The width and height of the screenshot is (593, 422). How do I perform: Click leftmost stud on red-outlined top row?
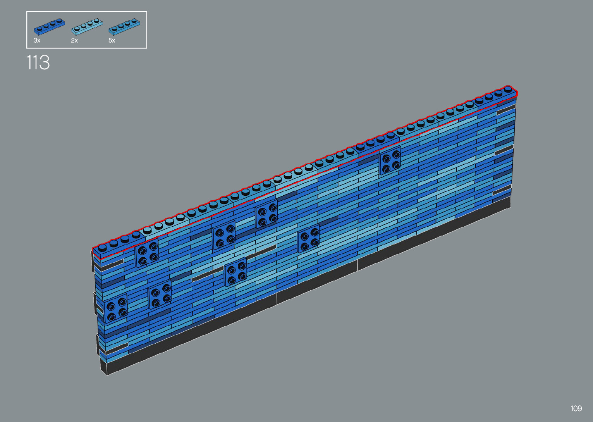pos(102,247)
